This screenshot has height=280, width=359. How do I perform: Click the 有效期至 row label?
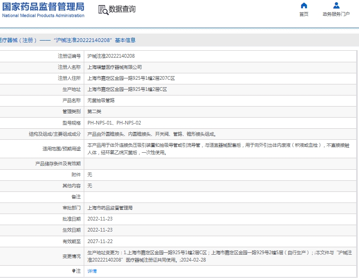(x=71, y=241)
